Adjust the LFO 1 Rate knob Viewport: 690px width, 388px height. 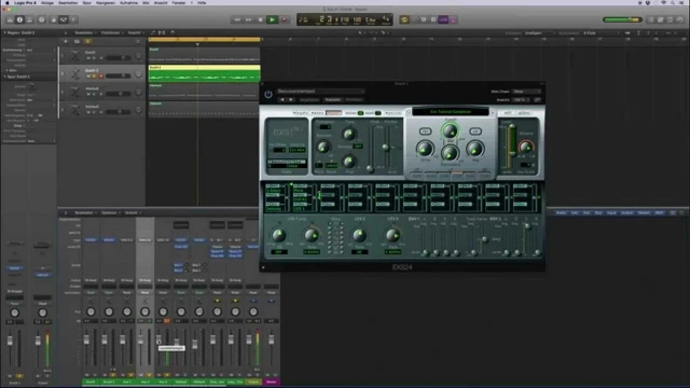click(312, 235)
